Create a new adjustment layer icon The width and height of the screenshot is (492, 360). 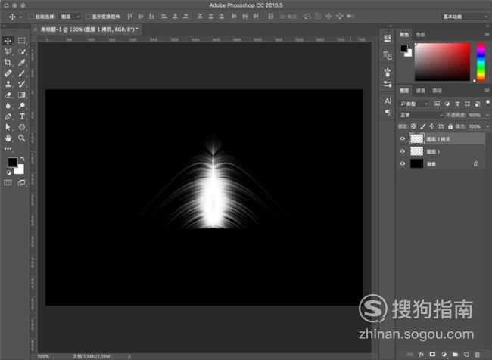point(444,355)
